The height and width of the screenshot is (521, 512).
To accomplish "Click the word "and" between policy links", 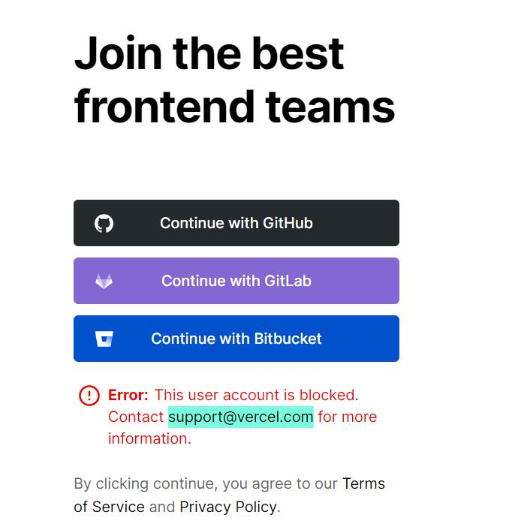I will [162, 507].
